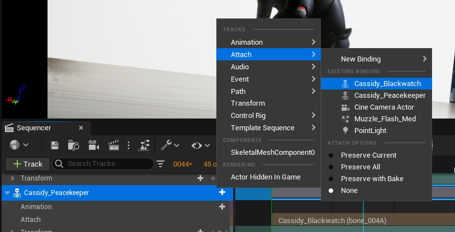
Task: Select the Cassidy_Peacekeeper track row
Action: coord(117,192)
